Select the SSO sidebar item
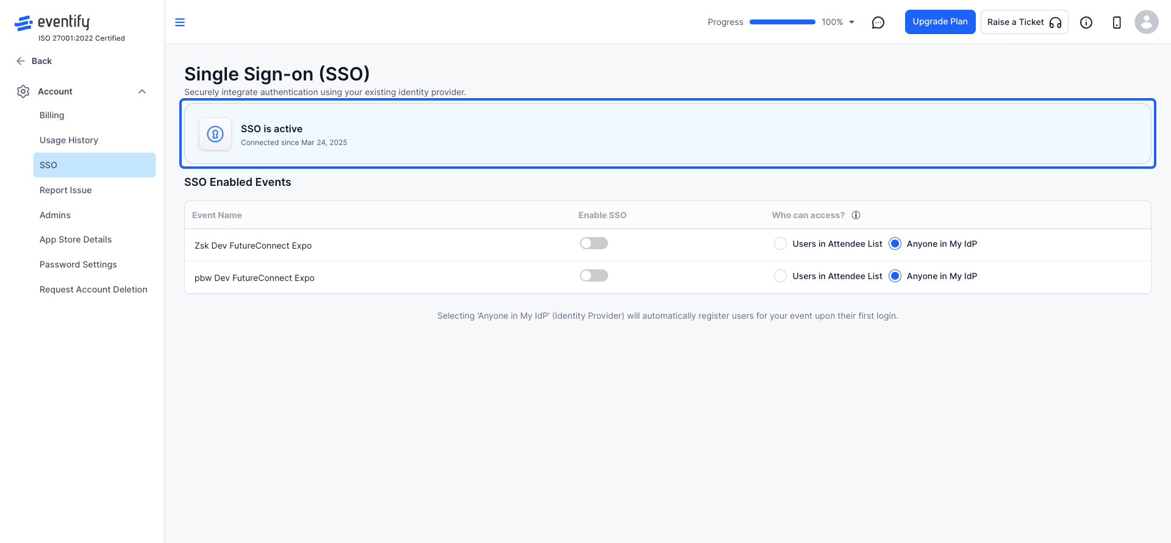The height and width of the screenshot is (543, 1171). 95,165
